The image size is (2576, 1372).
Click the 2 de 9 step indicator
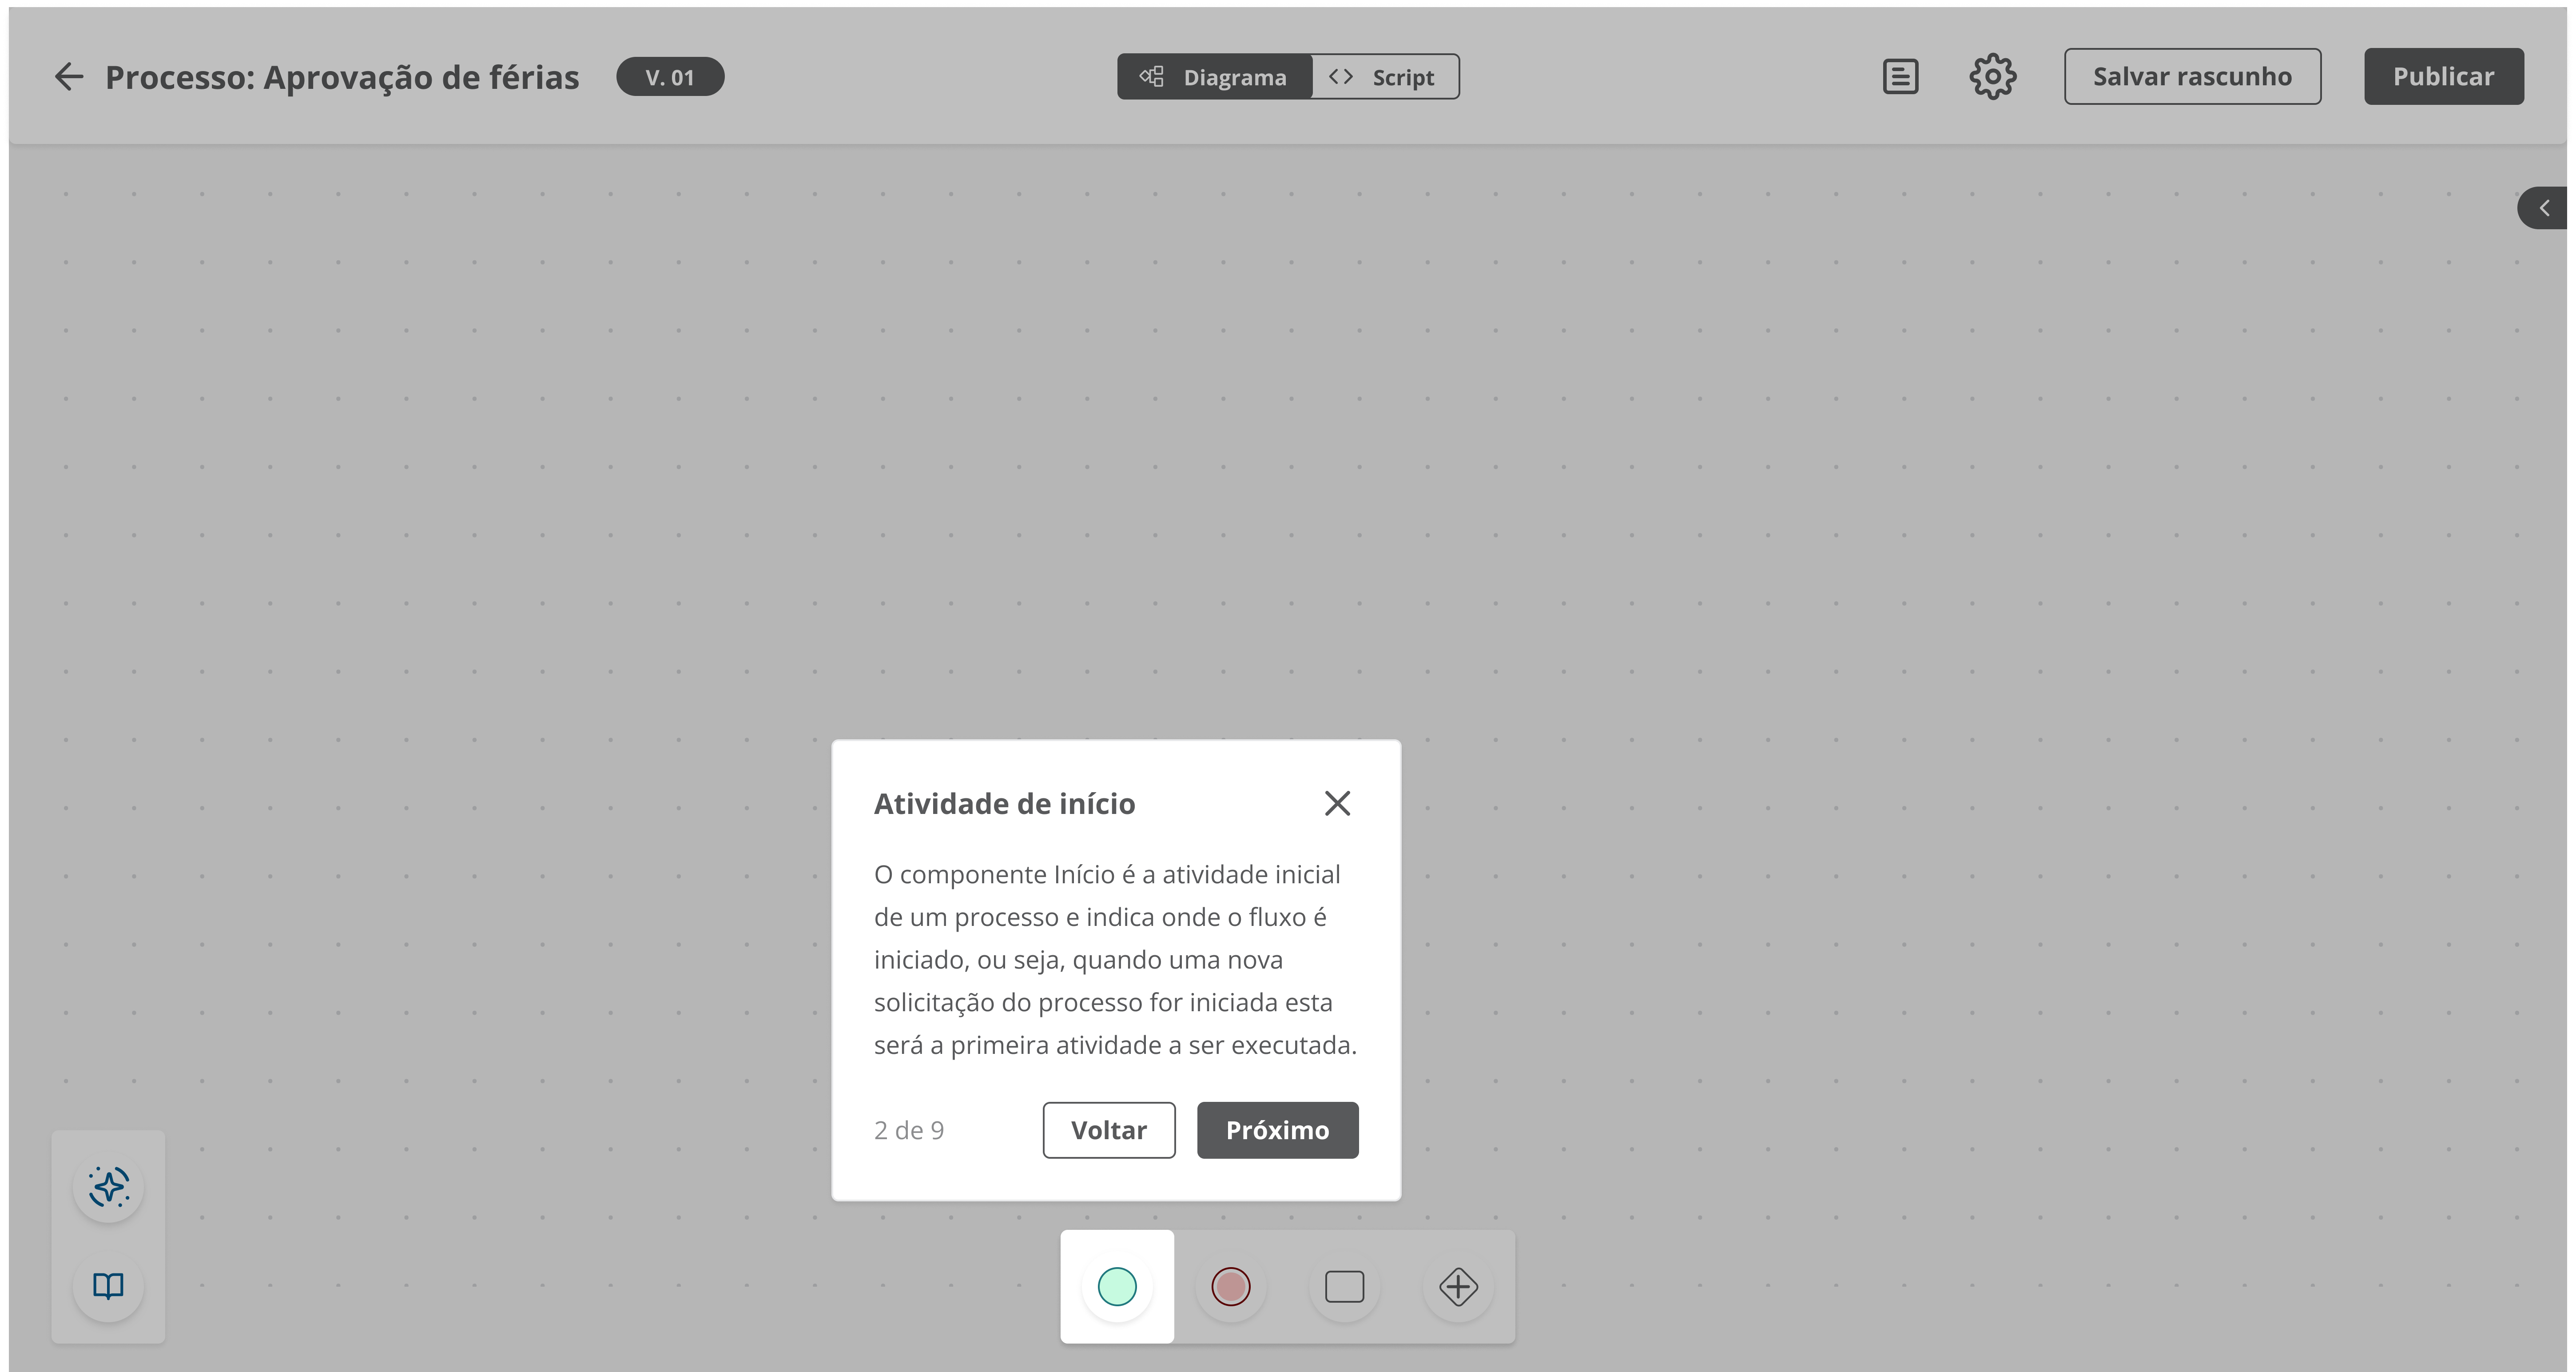click(x=908, y=1130)
